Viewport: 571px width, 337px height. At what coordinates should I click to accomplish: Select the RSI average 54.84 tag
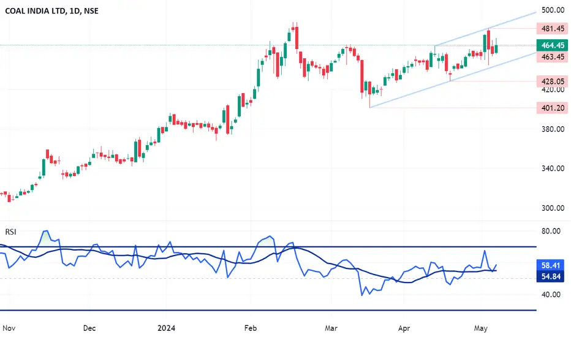(550, 276)
